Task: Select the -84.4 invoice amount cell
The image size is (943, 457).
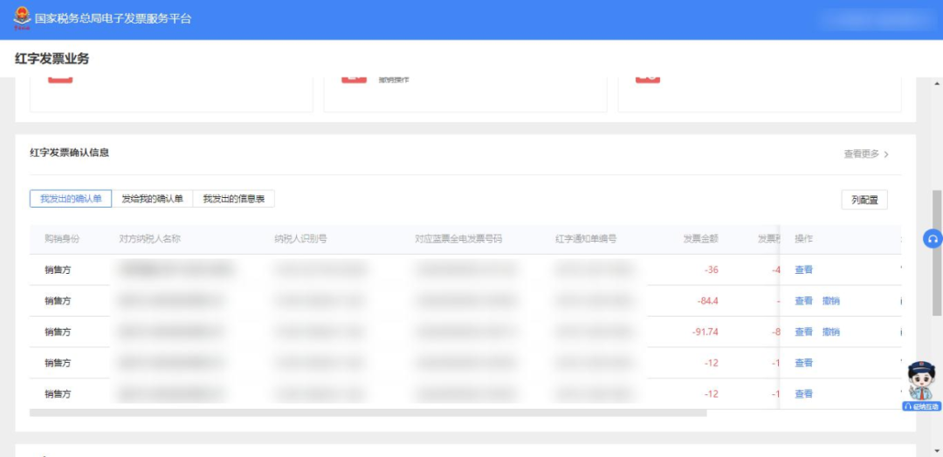Action: click(708, 301)
